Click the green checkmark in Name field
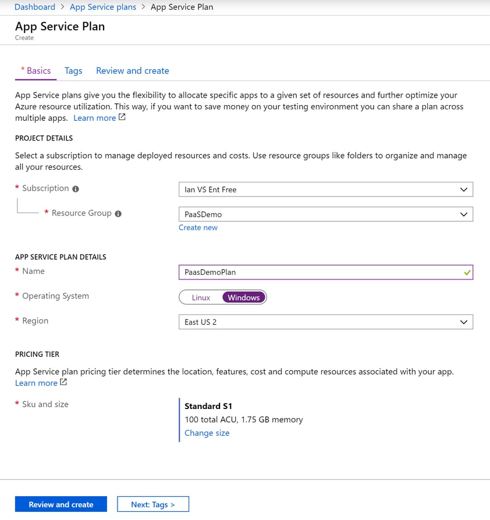 click(x=467, y=272)
